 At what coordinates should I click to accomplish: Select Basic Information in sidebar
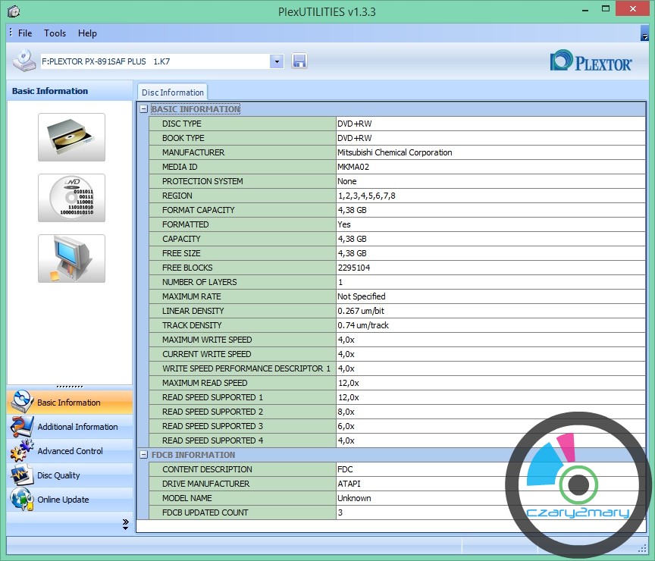pyautogui.click(x=69, y=403)
